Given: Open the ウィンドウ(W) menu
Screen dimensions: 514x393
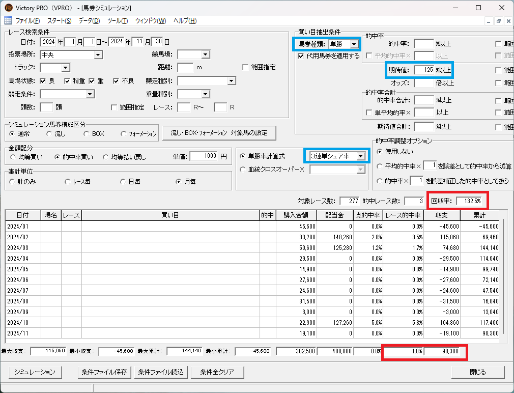Looking at the screenshot, I should pos(151,21).
